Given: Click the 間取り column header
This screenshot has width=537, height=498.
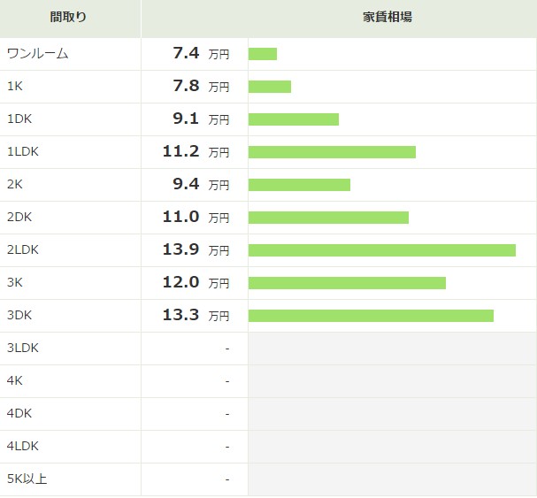Looking at the screenshot, I should [68, 17].
